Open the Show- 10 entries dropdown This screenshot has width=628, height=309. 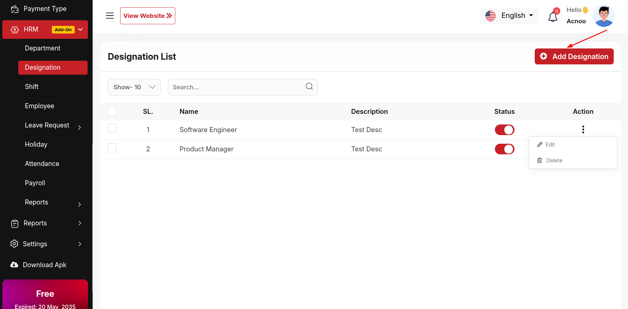[134, 87]
